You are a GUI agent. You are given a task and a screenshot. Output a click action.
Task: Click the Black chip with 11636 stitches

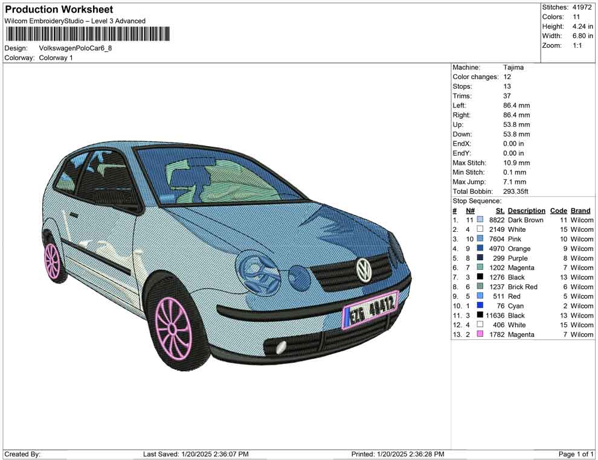[x=479, y=315]
